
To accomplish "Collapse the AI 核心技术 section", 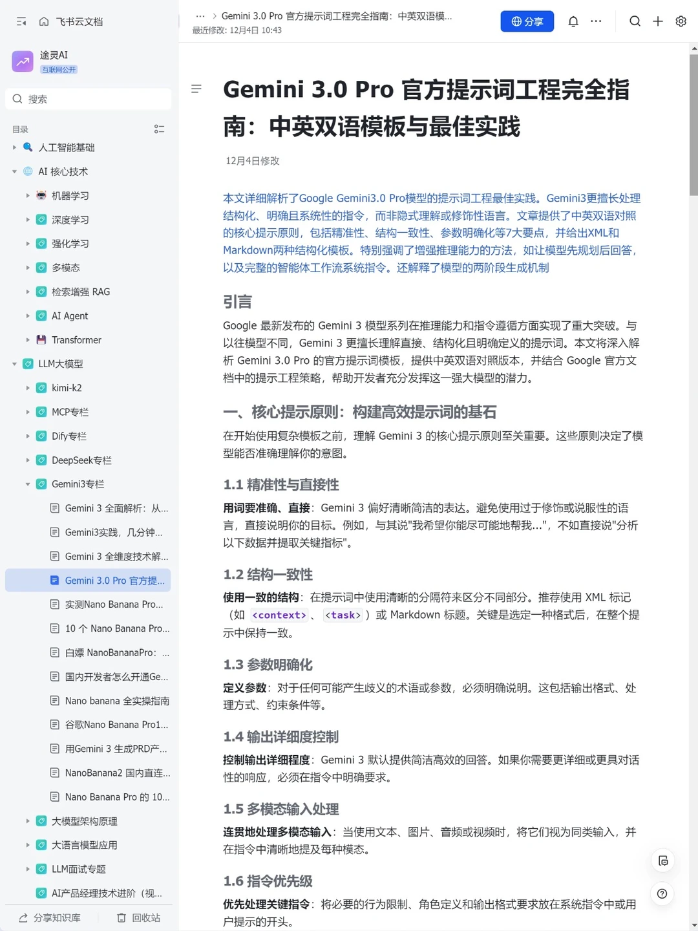I will coord(14,171).
